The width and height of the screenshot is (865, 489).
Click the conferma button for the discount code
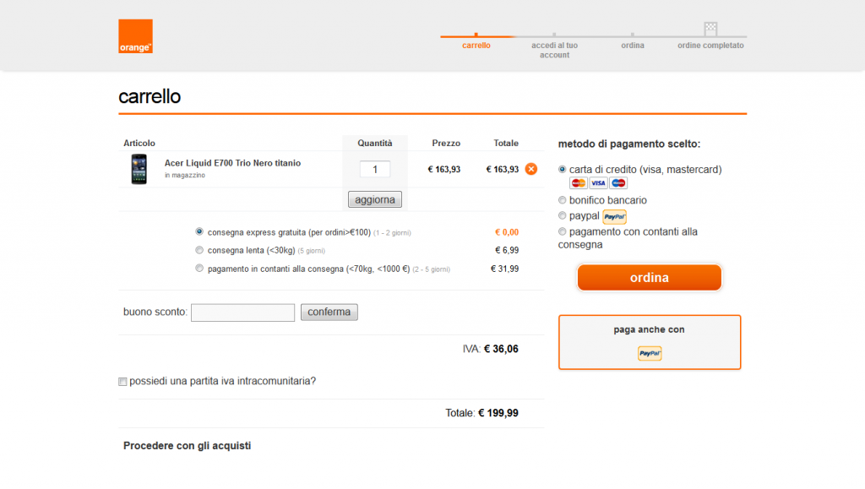329,312
